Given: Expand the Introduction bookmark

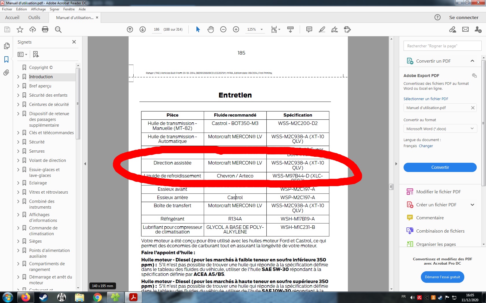Looking at the screenshot, I should point(18,77).
